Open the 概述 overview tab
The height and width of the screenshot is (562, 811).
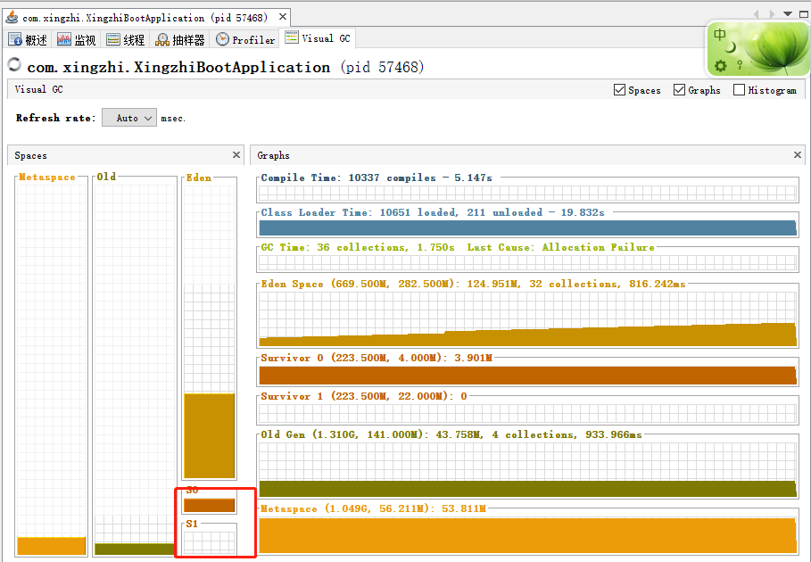[x=28, y=40]
